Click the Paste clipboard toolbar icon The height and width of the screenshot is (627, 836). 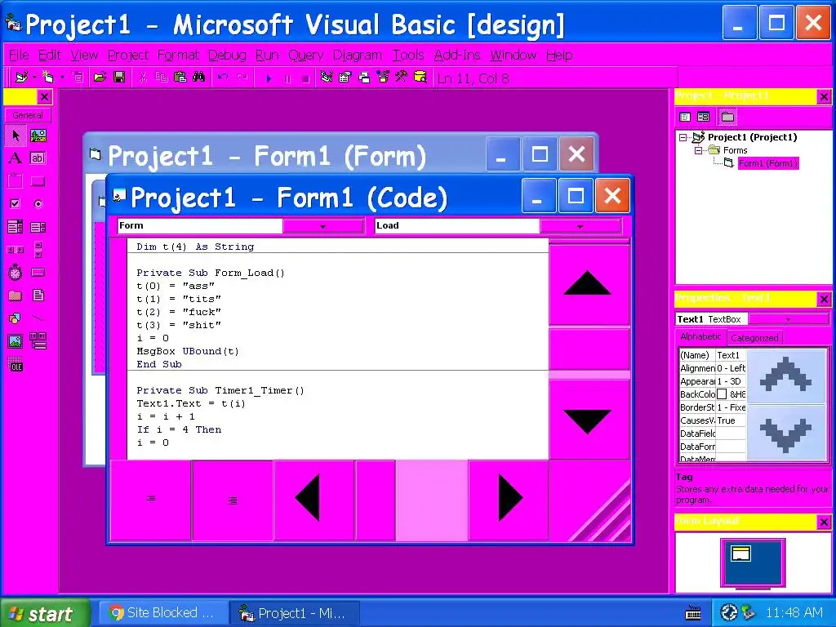click(x=180, y=78)
